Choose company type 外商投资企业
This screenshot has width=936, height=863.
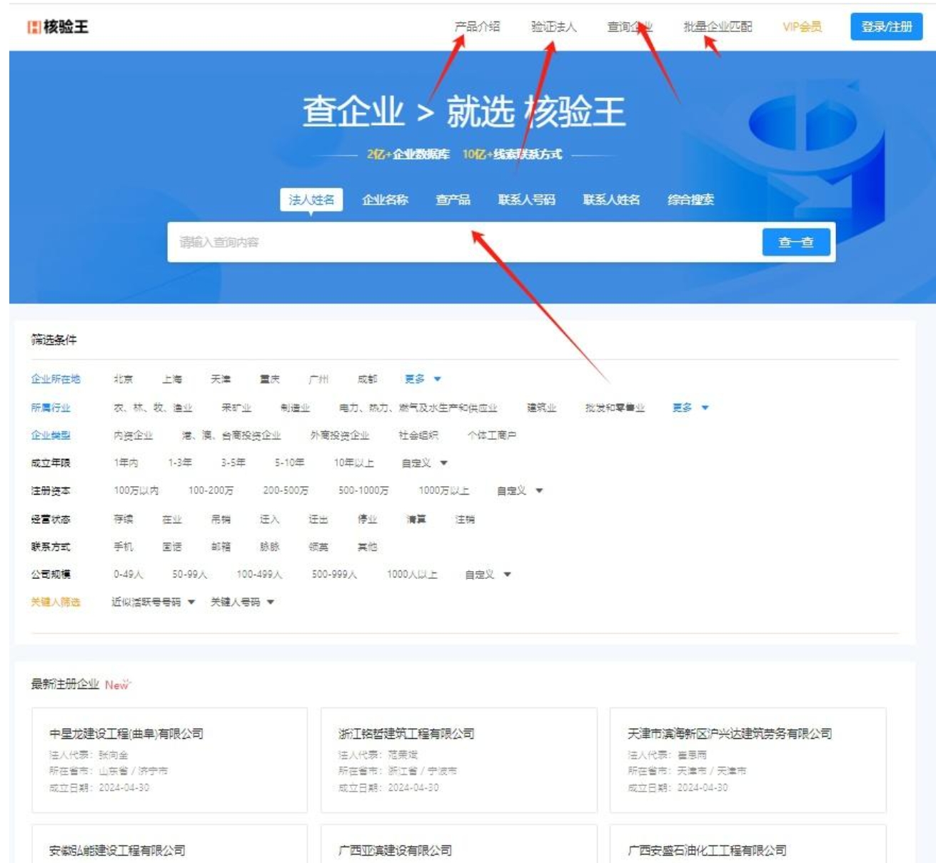click(340, 435)
